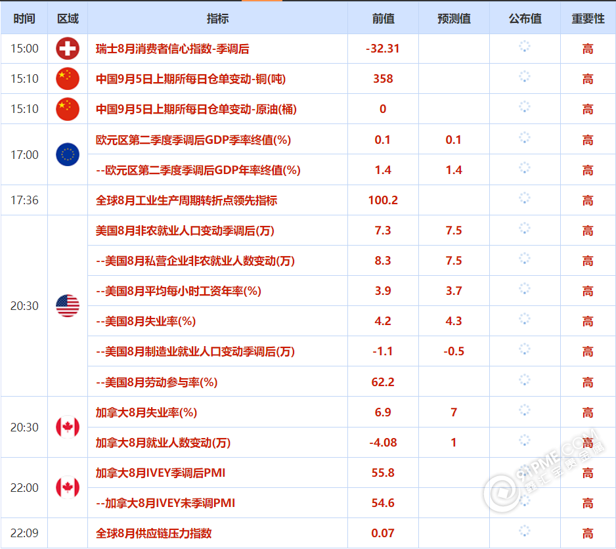Screen dimensions: 616x549
Task: Click loading spinner in 加拿大8月失业率 row
Action: (525, 410)
